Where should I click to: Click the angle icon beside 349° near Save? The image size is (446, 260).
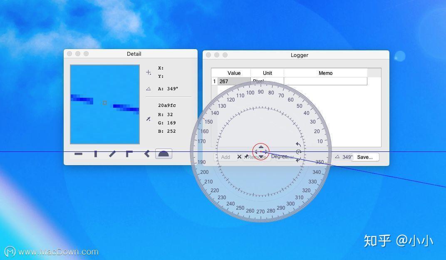(x=338, y=157)
